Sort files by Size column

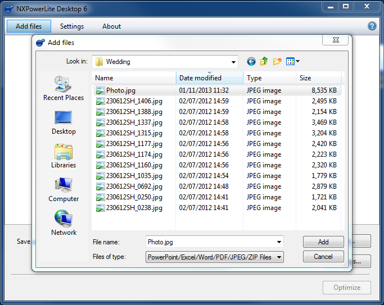[x=318, y=78]
